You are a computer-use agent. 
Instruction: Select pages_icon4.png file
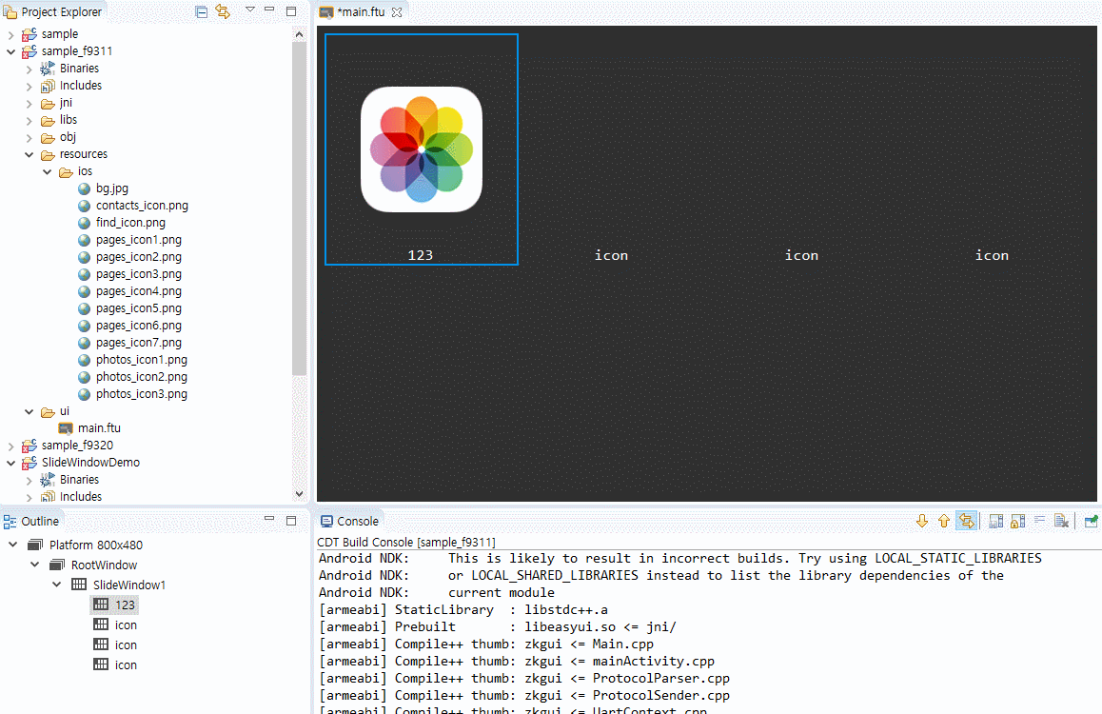pos(138,291)
